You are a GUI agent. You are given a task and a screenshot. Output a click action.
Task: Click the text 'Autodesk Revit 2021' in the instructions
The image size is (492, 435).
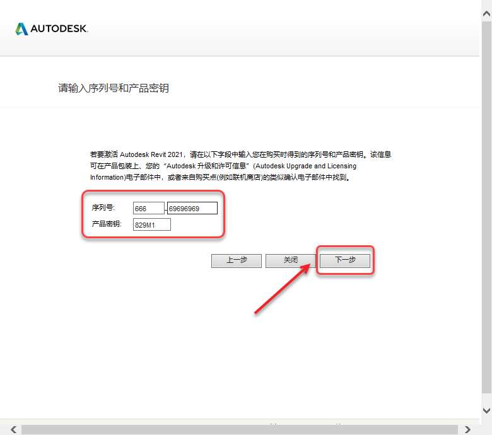[x=151, y=154]
